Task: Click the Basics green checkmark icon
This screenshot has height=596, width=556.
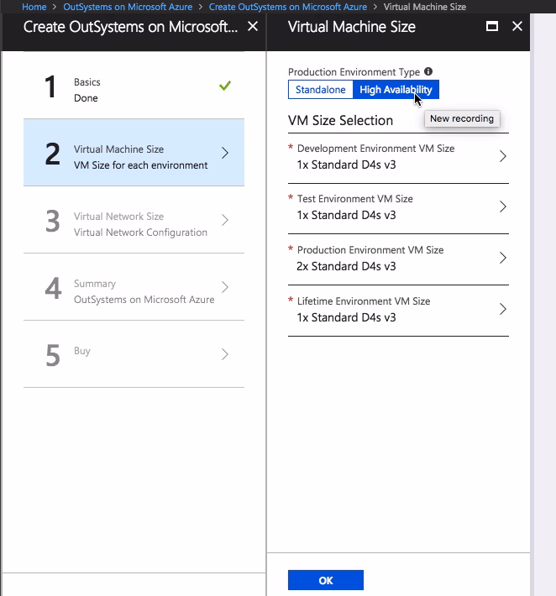Action: [225, 86]
